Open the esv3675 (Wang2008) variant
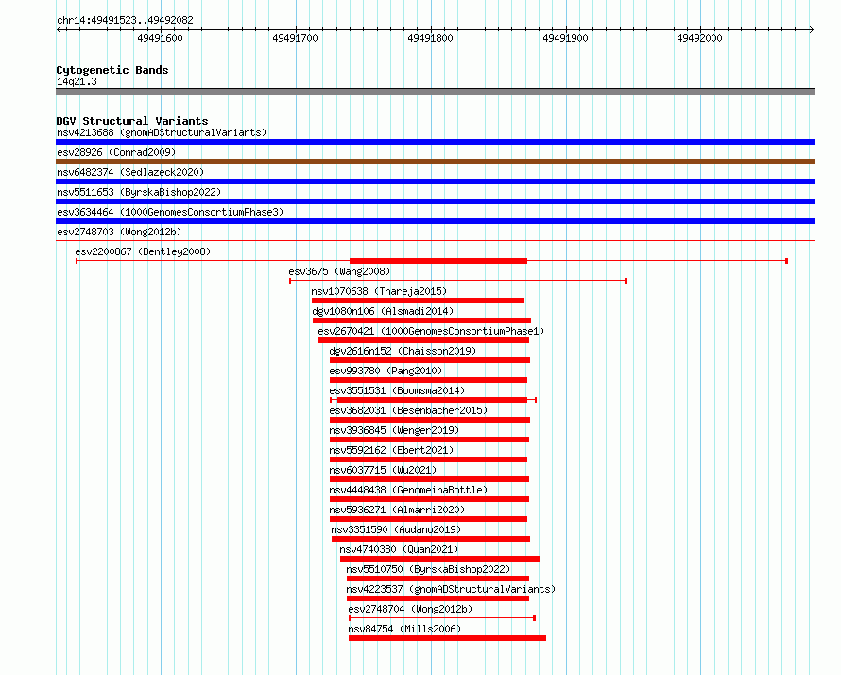Image resolution: width=841 pixels, height=675 pixels. pos(339,271)
